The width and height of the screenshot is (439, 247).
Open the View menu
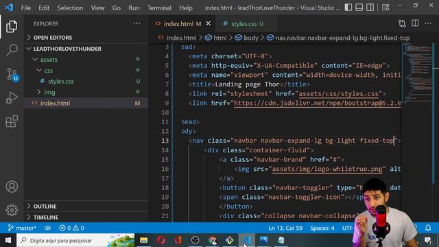coord(97,8)
